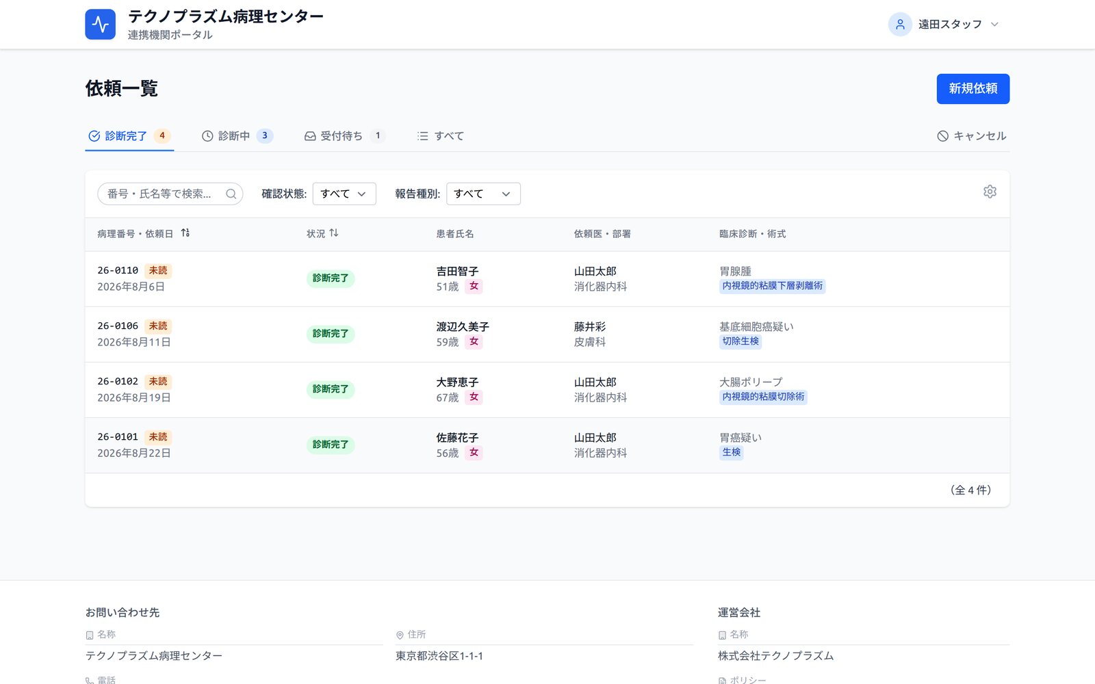Screen dimensions: 1095x684
Task: Open request 26-0106
Action: pos(547,334)
